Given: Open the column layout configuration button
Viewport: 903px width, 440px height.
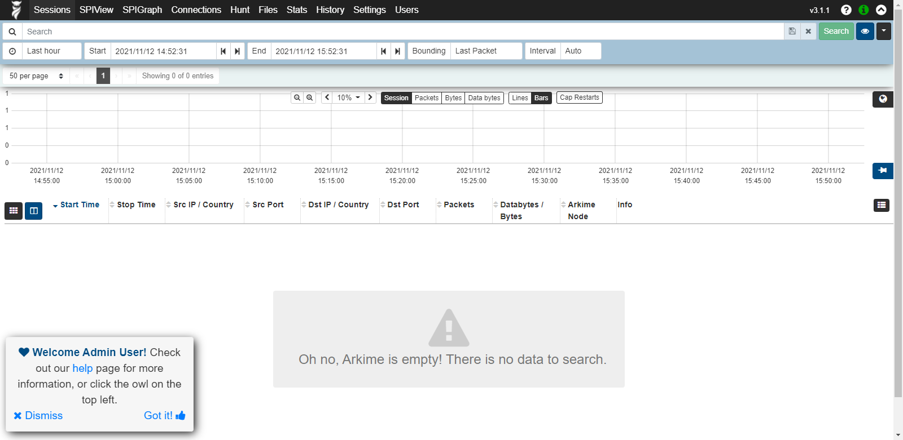Looking at the screenshot, I should coord(33,211).
